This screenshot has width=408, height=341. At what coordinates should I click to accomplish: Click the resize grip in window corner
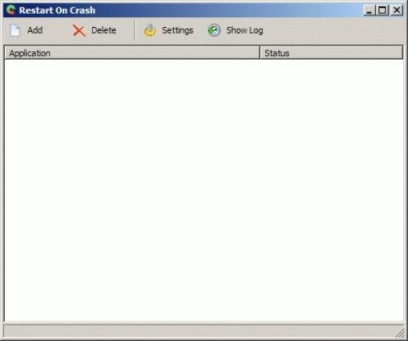tap(400, 333)
